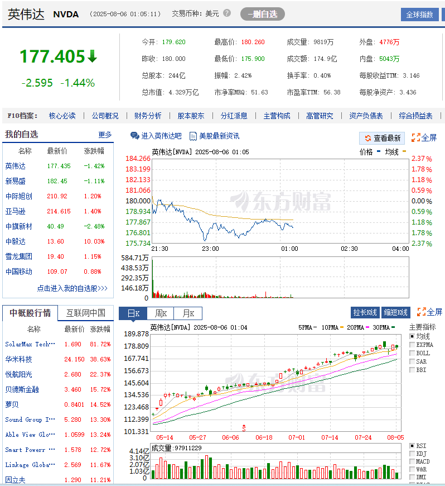Click the document icon beside 美股最新资讯
This screenshot has height=486, width=445.
pos(193,136)
